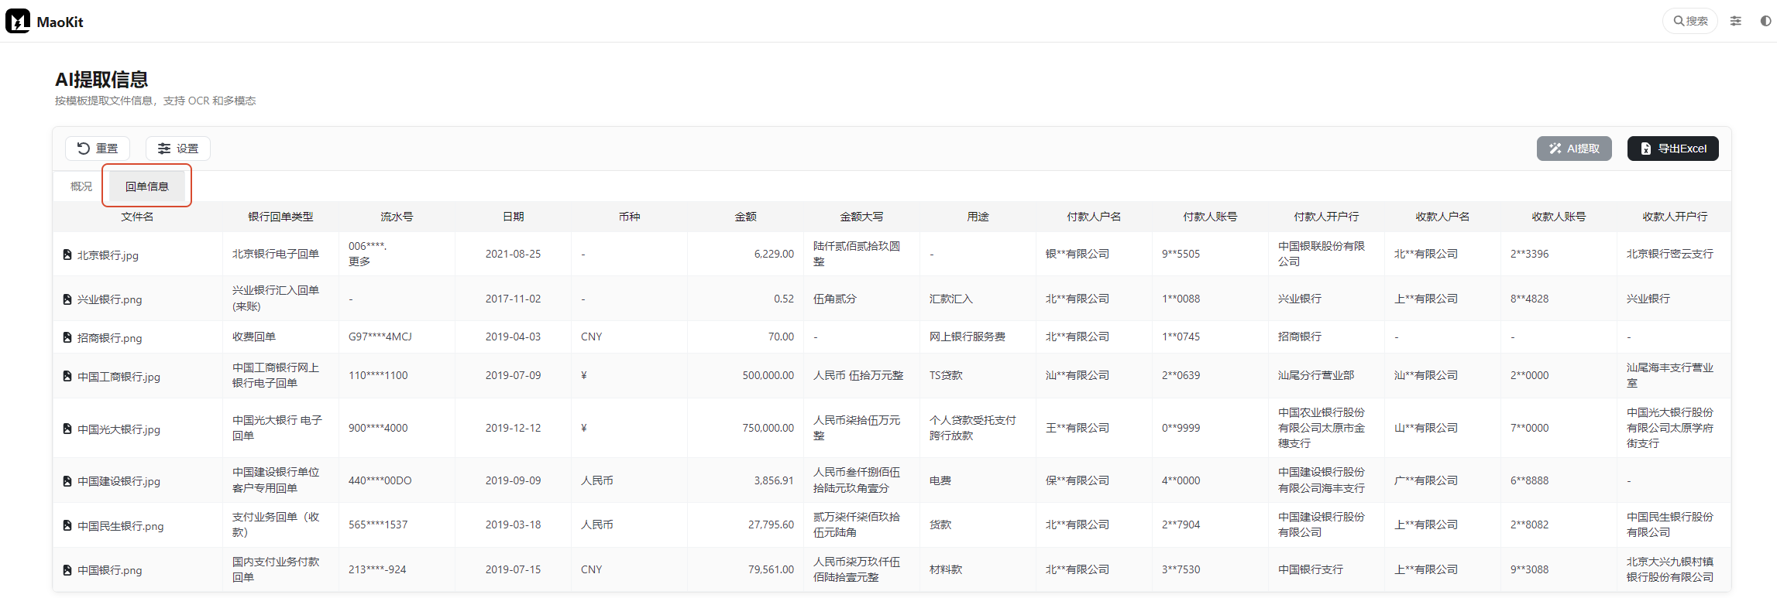The image size is (1777, 598).
Task: Click the file icon beside 兴业银行.png
Action: (67, 299)
